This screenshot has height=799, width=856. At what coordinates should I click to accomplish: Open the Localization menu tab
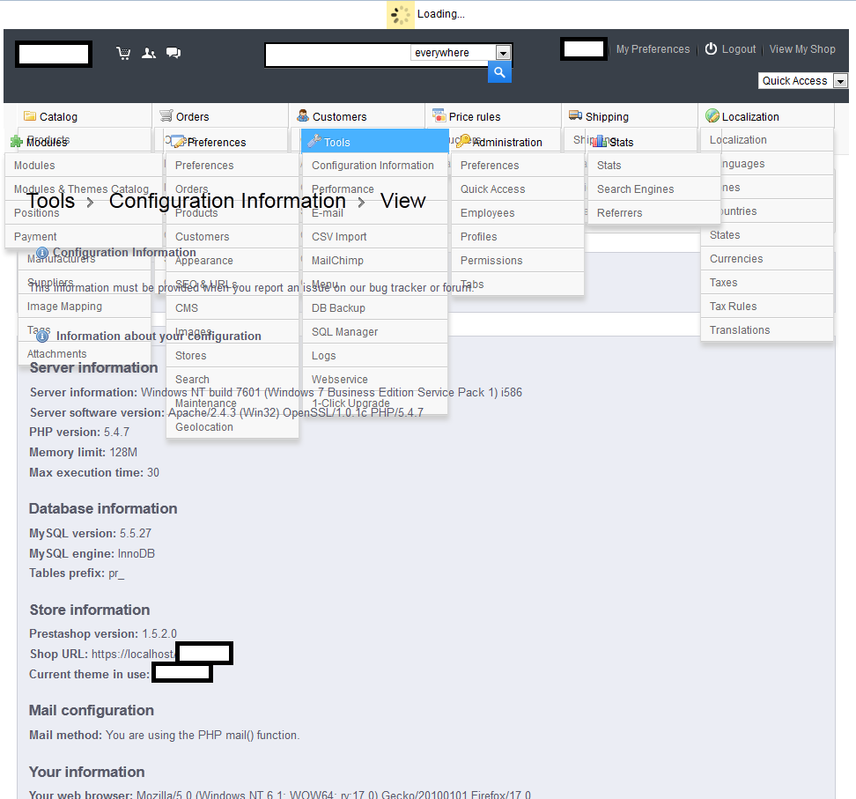(x=766, y=116)
